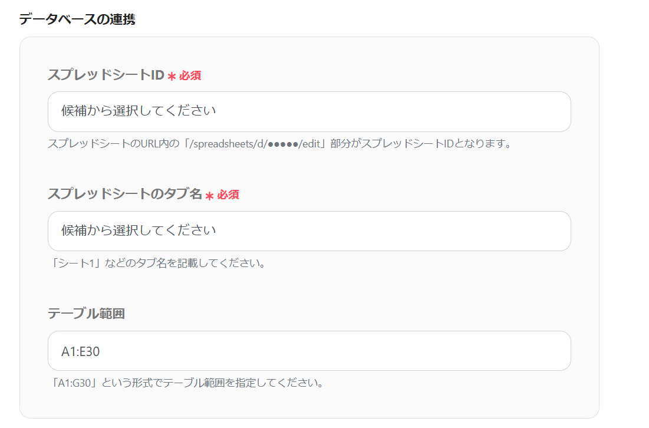Click the スプレッドシートのタブ名 field label

click(125, 194)
